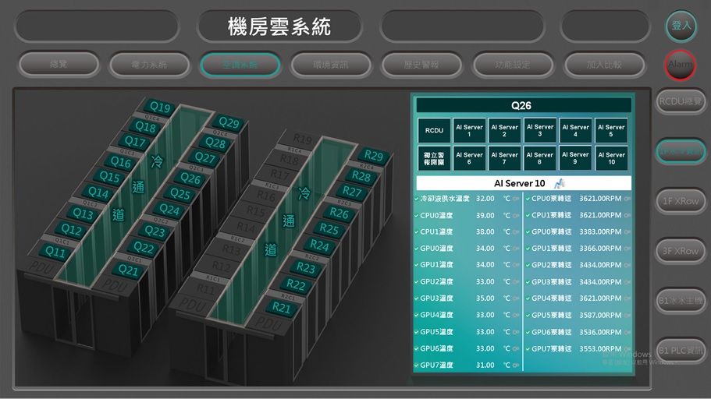The width and height of the screenshot is (711, 399).
Task: Click the check mark on the GPU7泵轉速 row
Action: (x=528, y=348)
